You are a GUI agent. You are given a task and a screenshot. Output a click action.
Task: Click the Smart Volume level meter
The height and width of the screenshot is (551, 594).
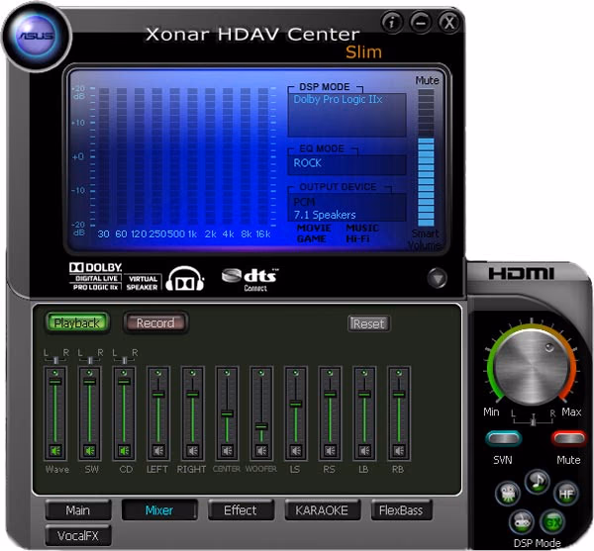point(426,157)
